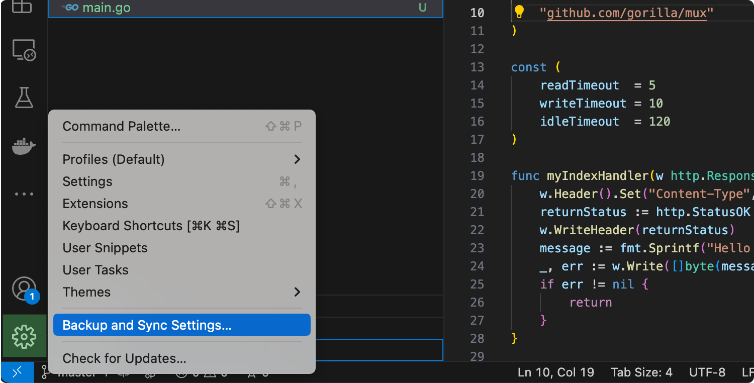Click the Manage gear icon
The width and height of the screenshot is (754, 383).
tap(24, 336)
